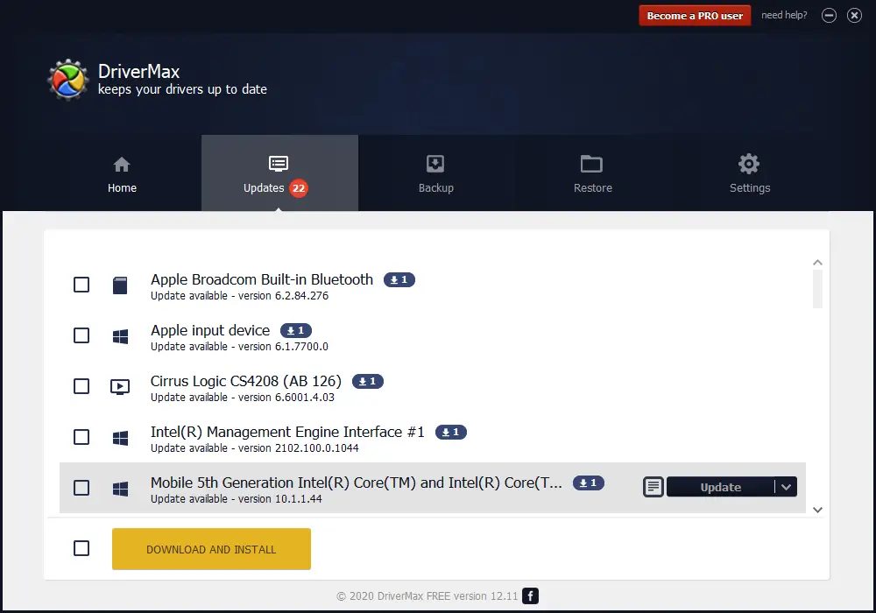Close the DriverMax window
Viewport: 876px width, 613px height.
[854, 16]
